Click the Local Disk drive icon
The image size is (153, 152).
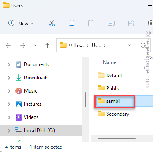tap(18, 130)
